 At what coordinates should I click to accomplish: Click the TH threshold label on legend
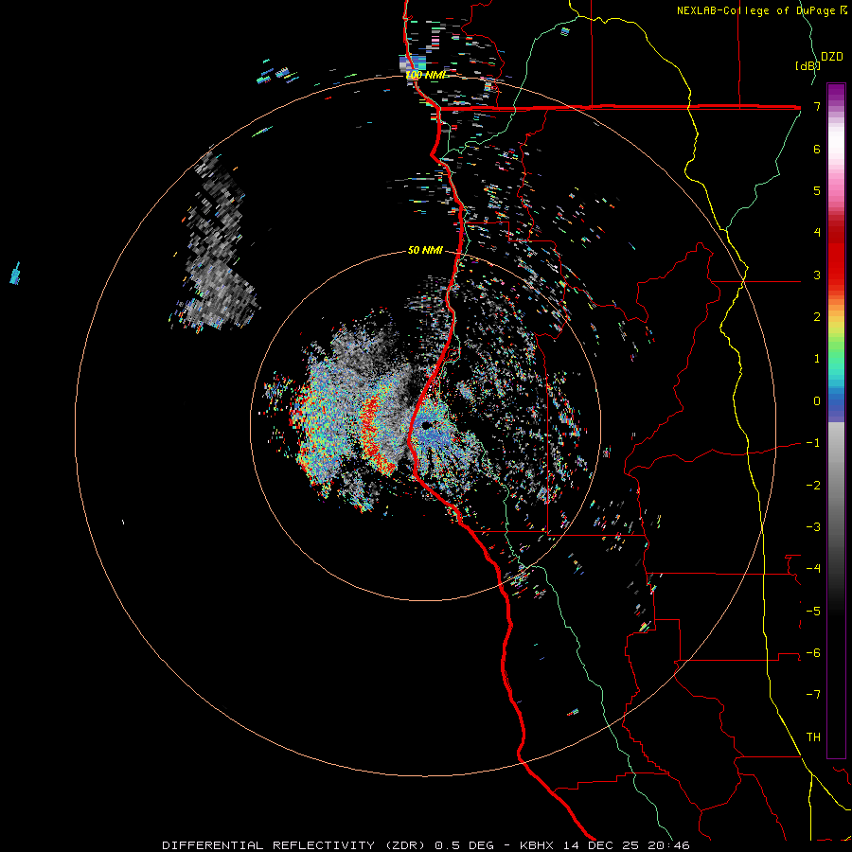813,737
